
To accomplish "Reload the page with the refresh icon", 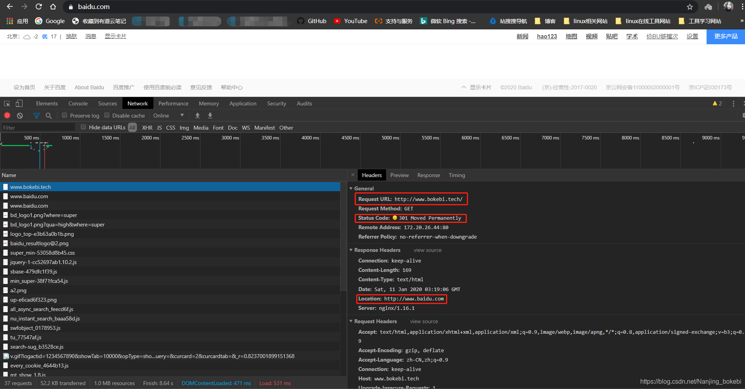I will tap(38, 7).
